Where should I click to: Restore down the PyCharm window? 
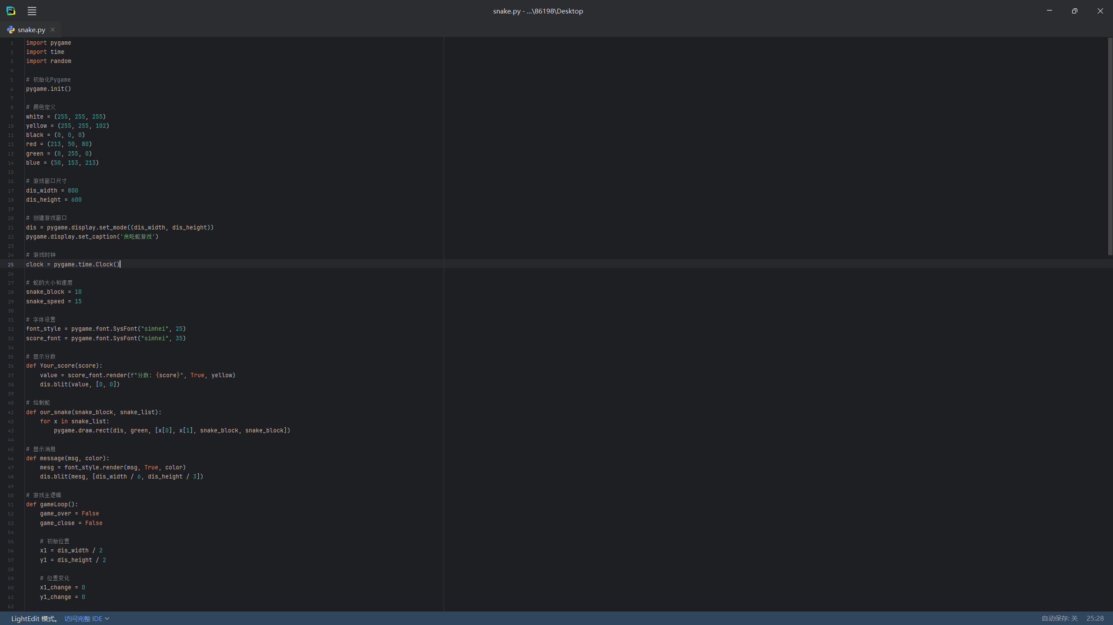(x=1074, y=11)
